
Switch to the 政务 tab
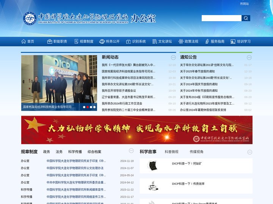click(x=47, y=151)
